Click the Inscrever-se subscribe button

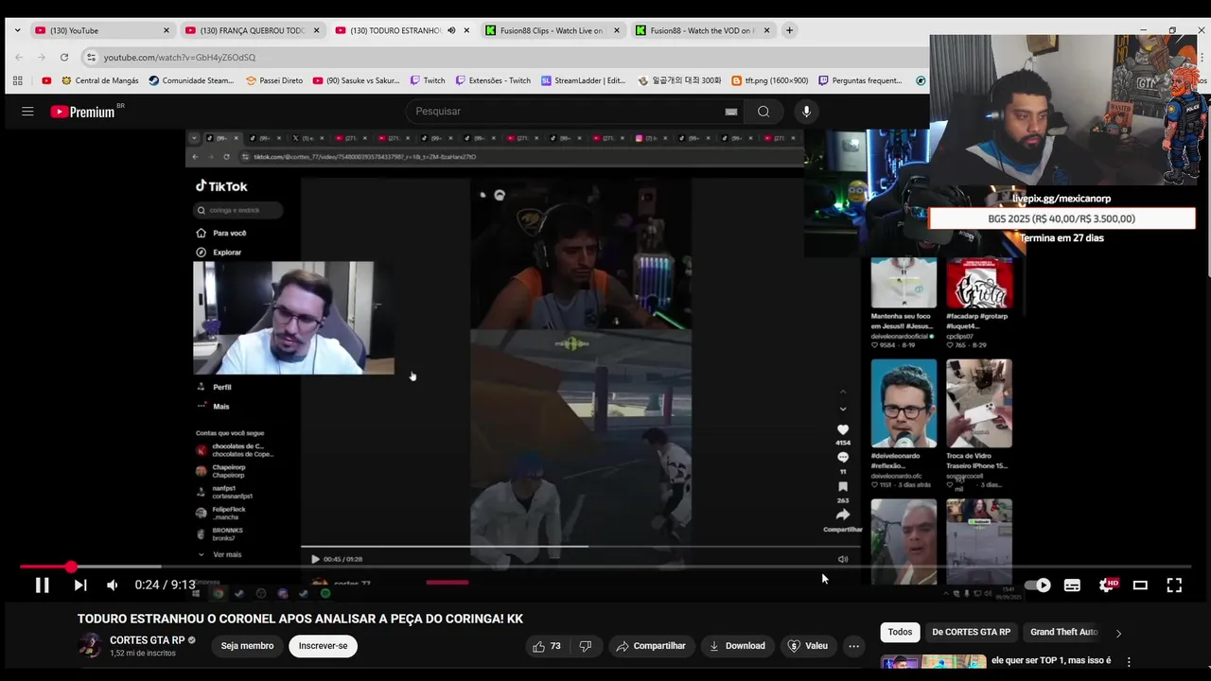323,646
